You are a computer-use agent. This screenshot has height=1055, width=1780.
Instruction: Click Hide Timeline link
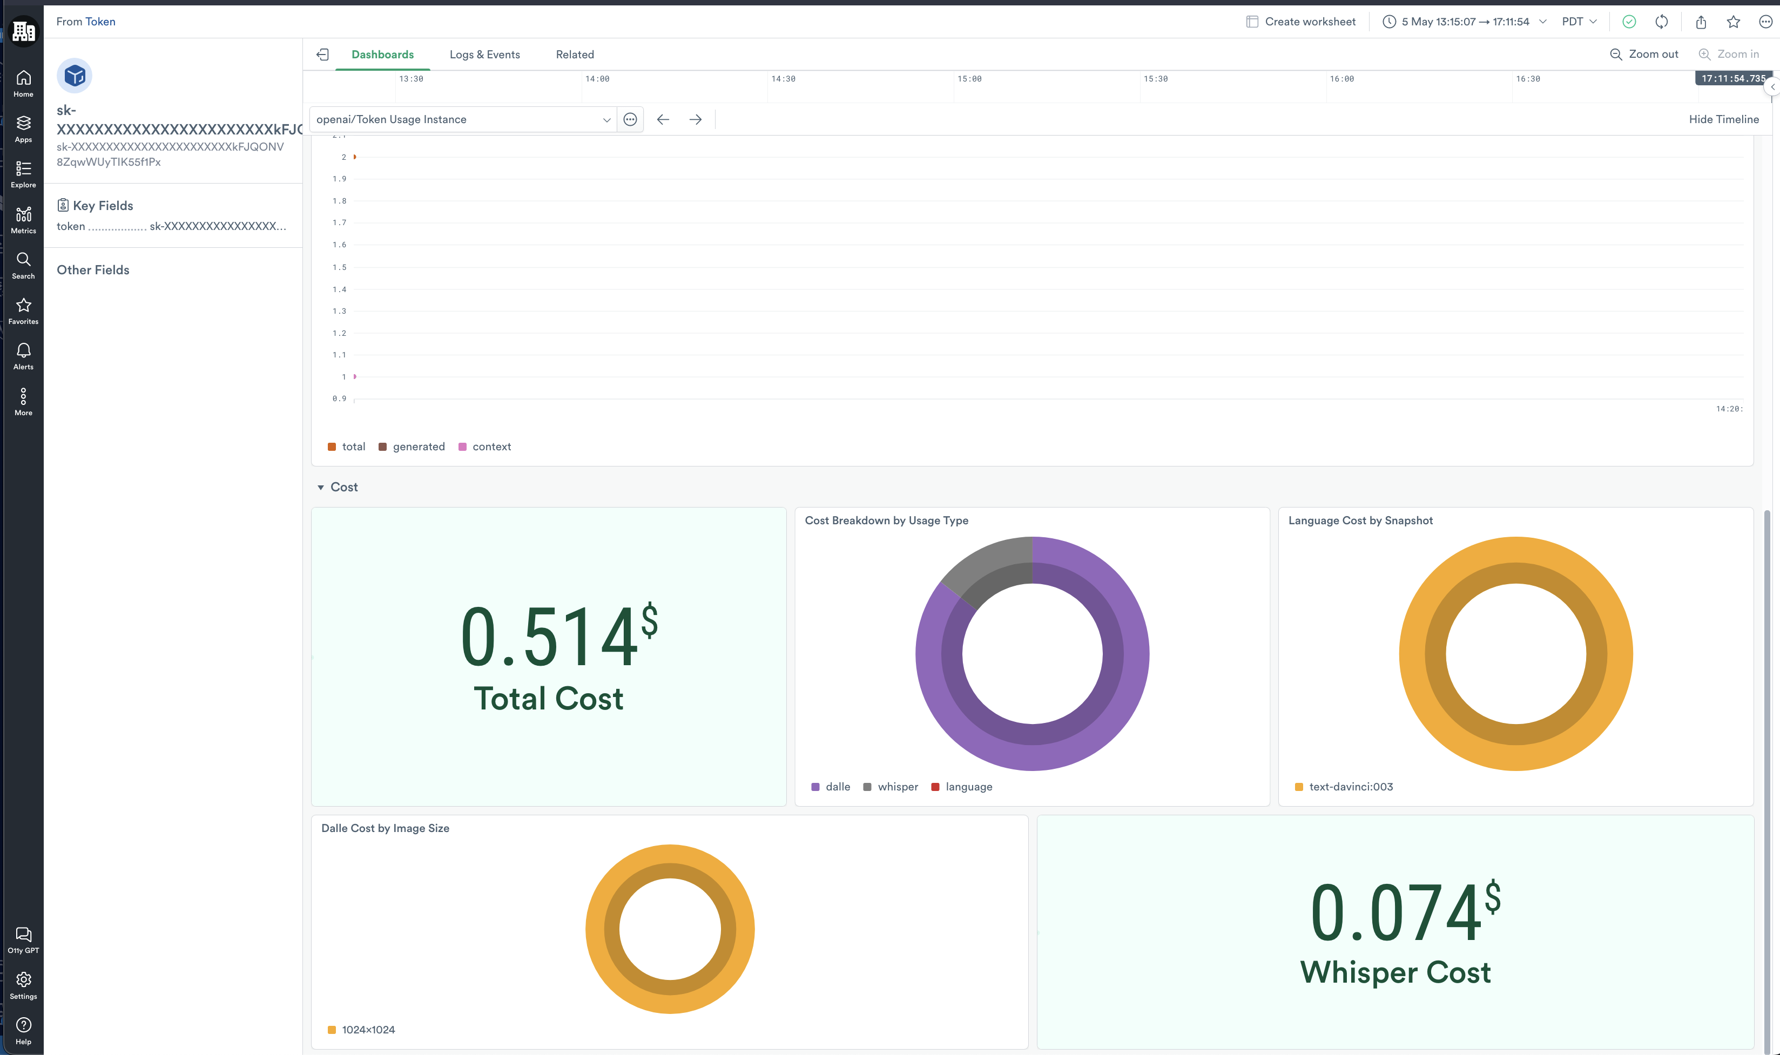coord(1723,119)
